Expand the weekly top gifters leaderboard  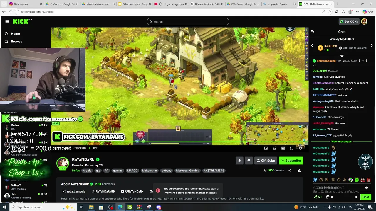pos(342,56)
